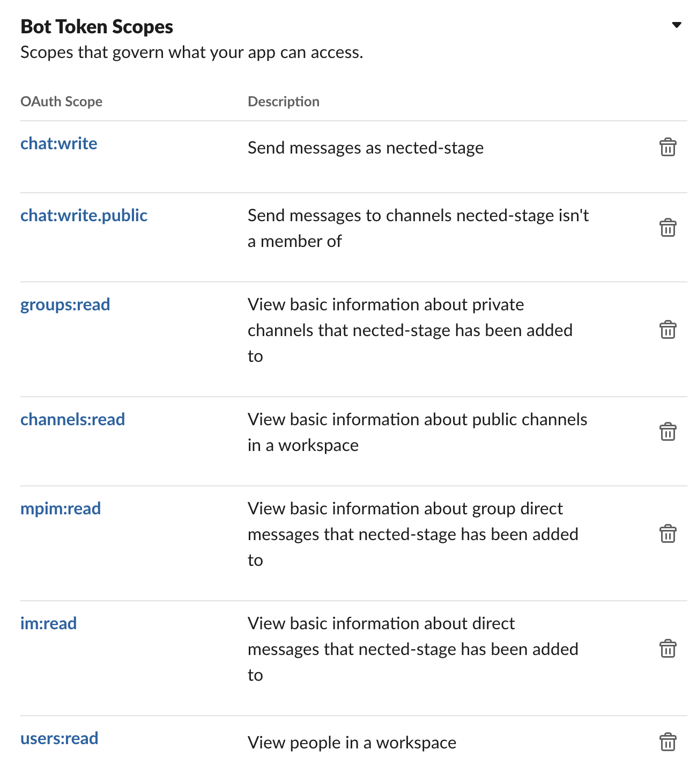This screenshot has width=697, height=764.
Task: Collapse the Bot Token Scopes section
Action: [x=677, y=25]
